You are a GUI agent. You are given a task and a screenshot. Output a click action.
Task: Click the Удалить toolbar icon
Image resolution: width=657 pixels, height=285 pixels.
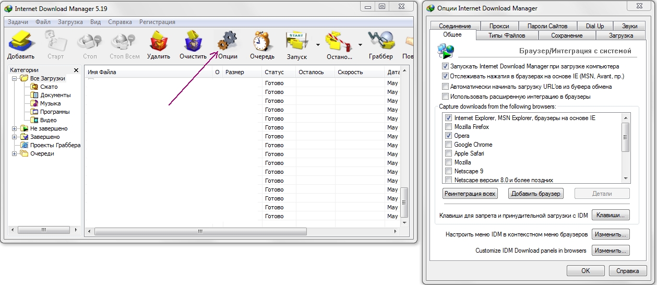[159, 41]
